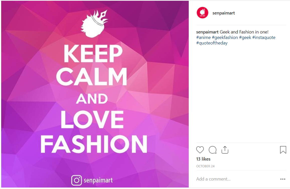Open the senpaimart username in header
Image resolution: width=290 pixels, height=189 pixels.
224,13
